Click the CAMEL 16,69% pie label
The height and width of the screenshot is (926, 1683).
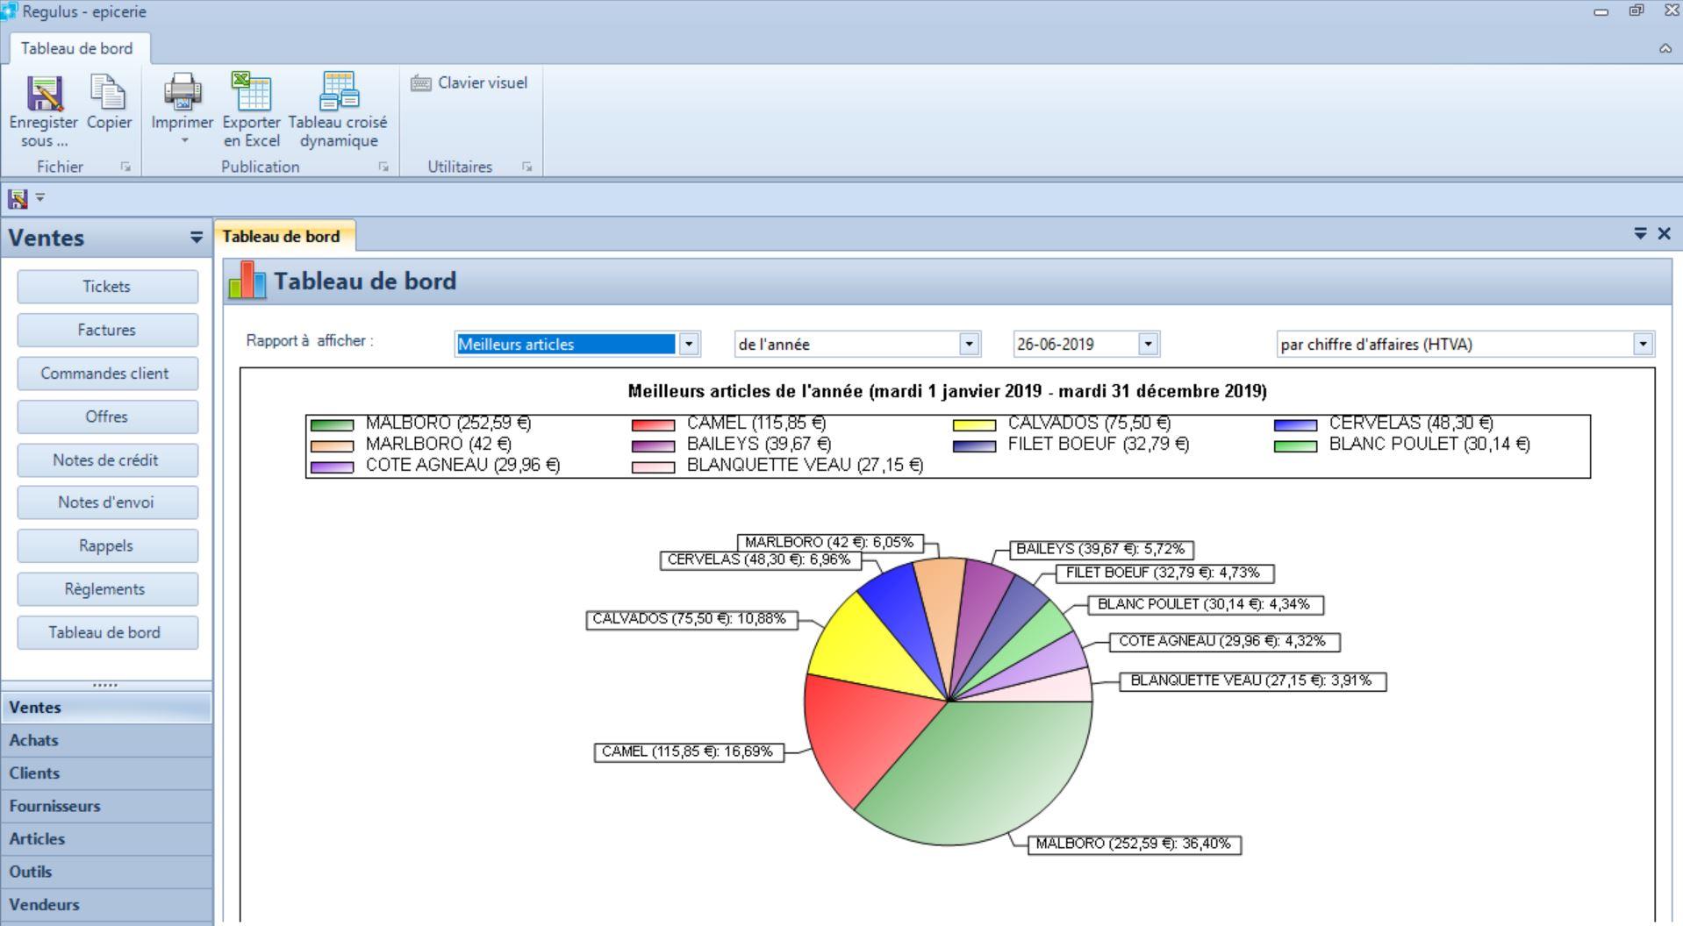689,752
